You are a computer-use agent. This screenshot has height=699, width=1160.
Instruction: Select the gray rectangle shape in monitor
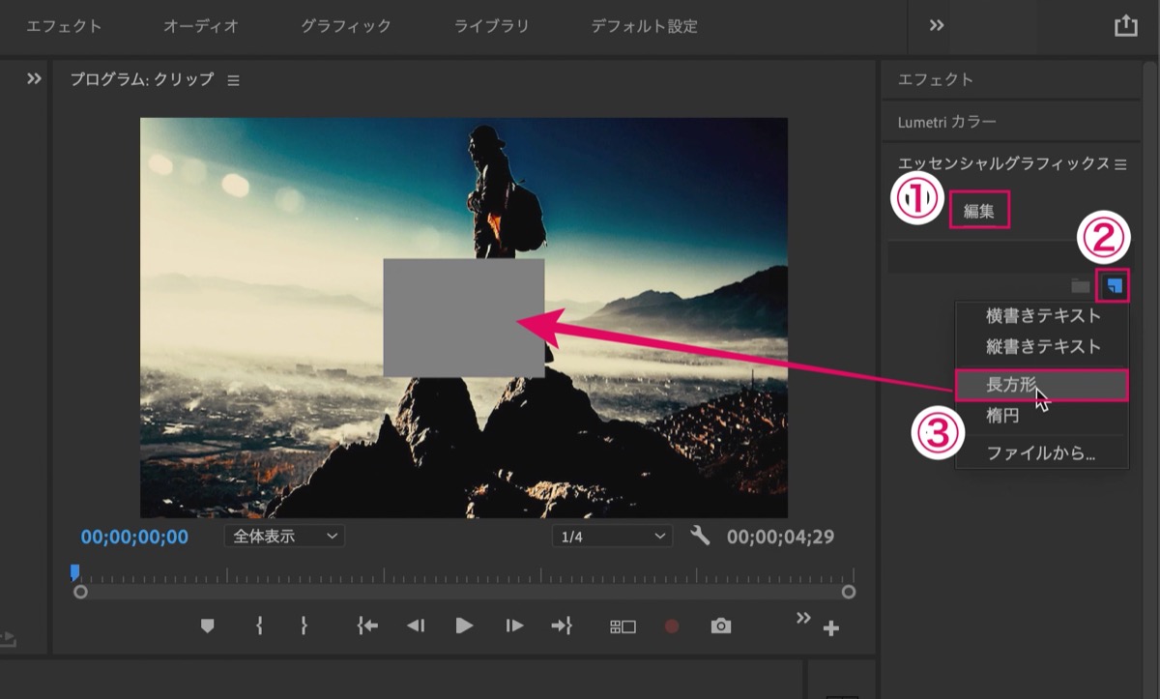(x=464, y=317)
